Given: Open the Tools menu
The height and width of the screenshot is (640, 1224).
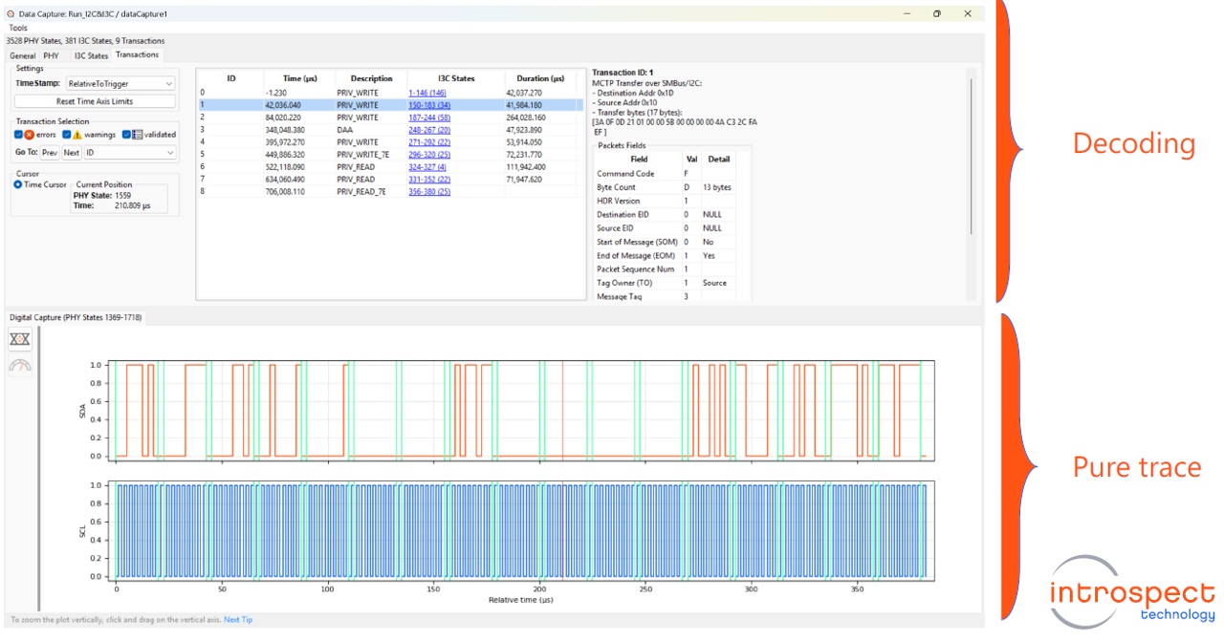Looking at the screenshot, I should [x=18, y=28].
